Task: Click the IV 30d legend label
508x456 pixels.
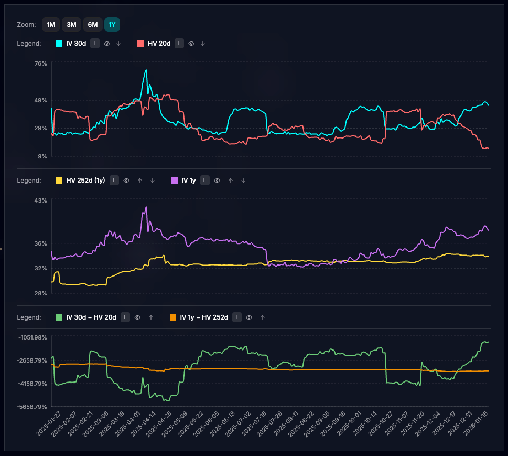Action: [x=76, y=44]
